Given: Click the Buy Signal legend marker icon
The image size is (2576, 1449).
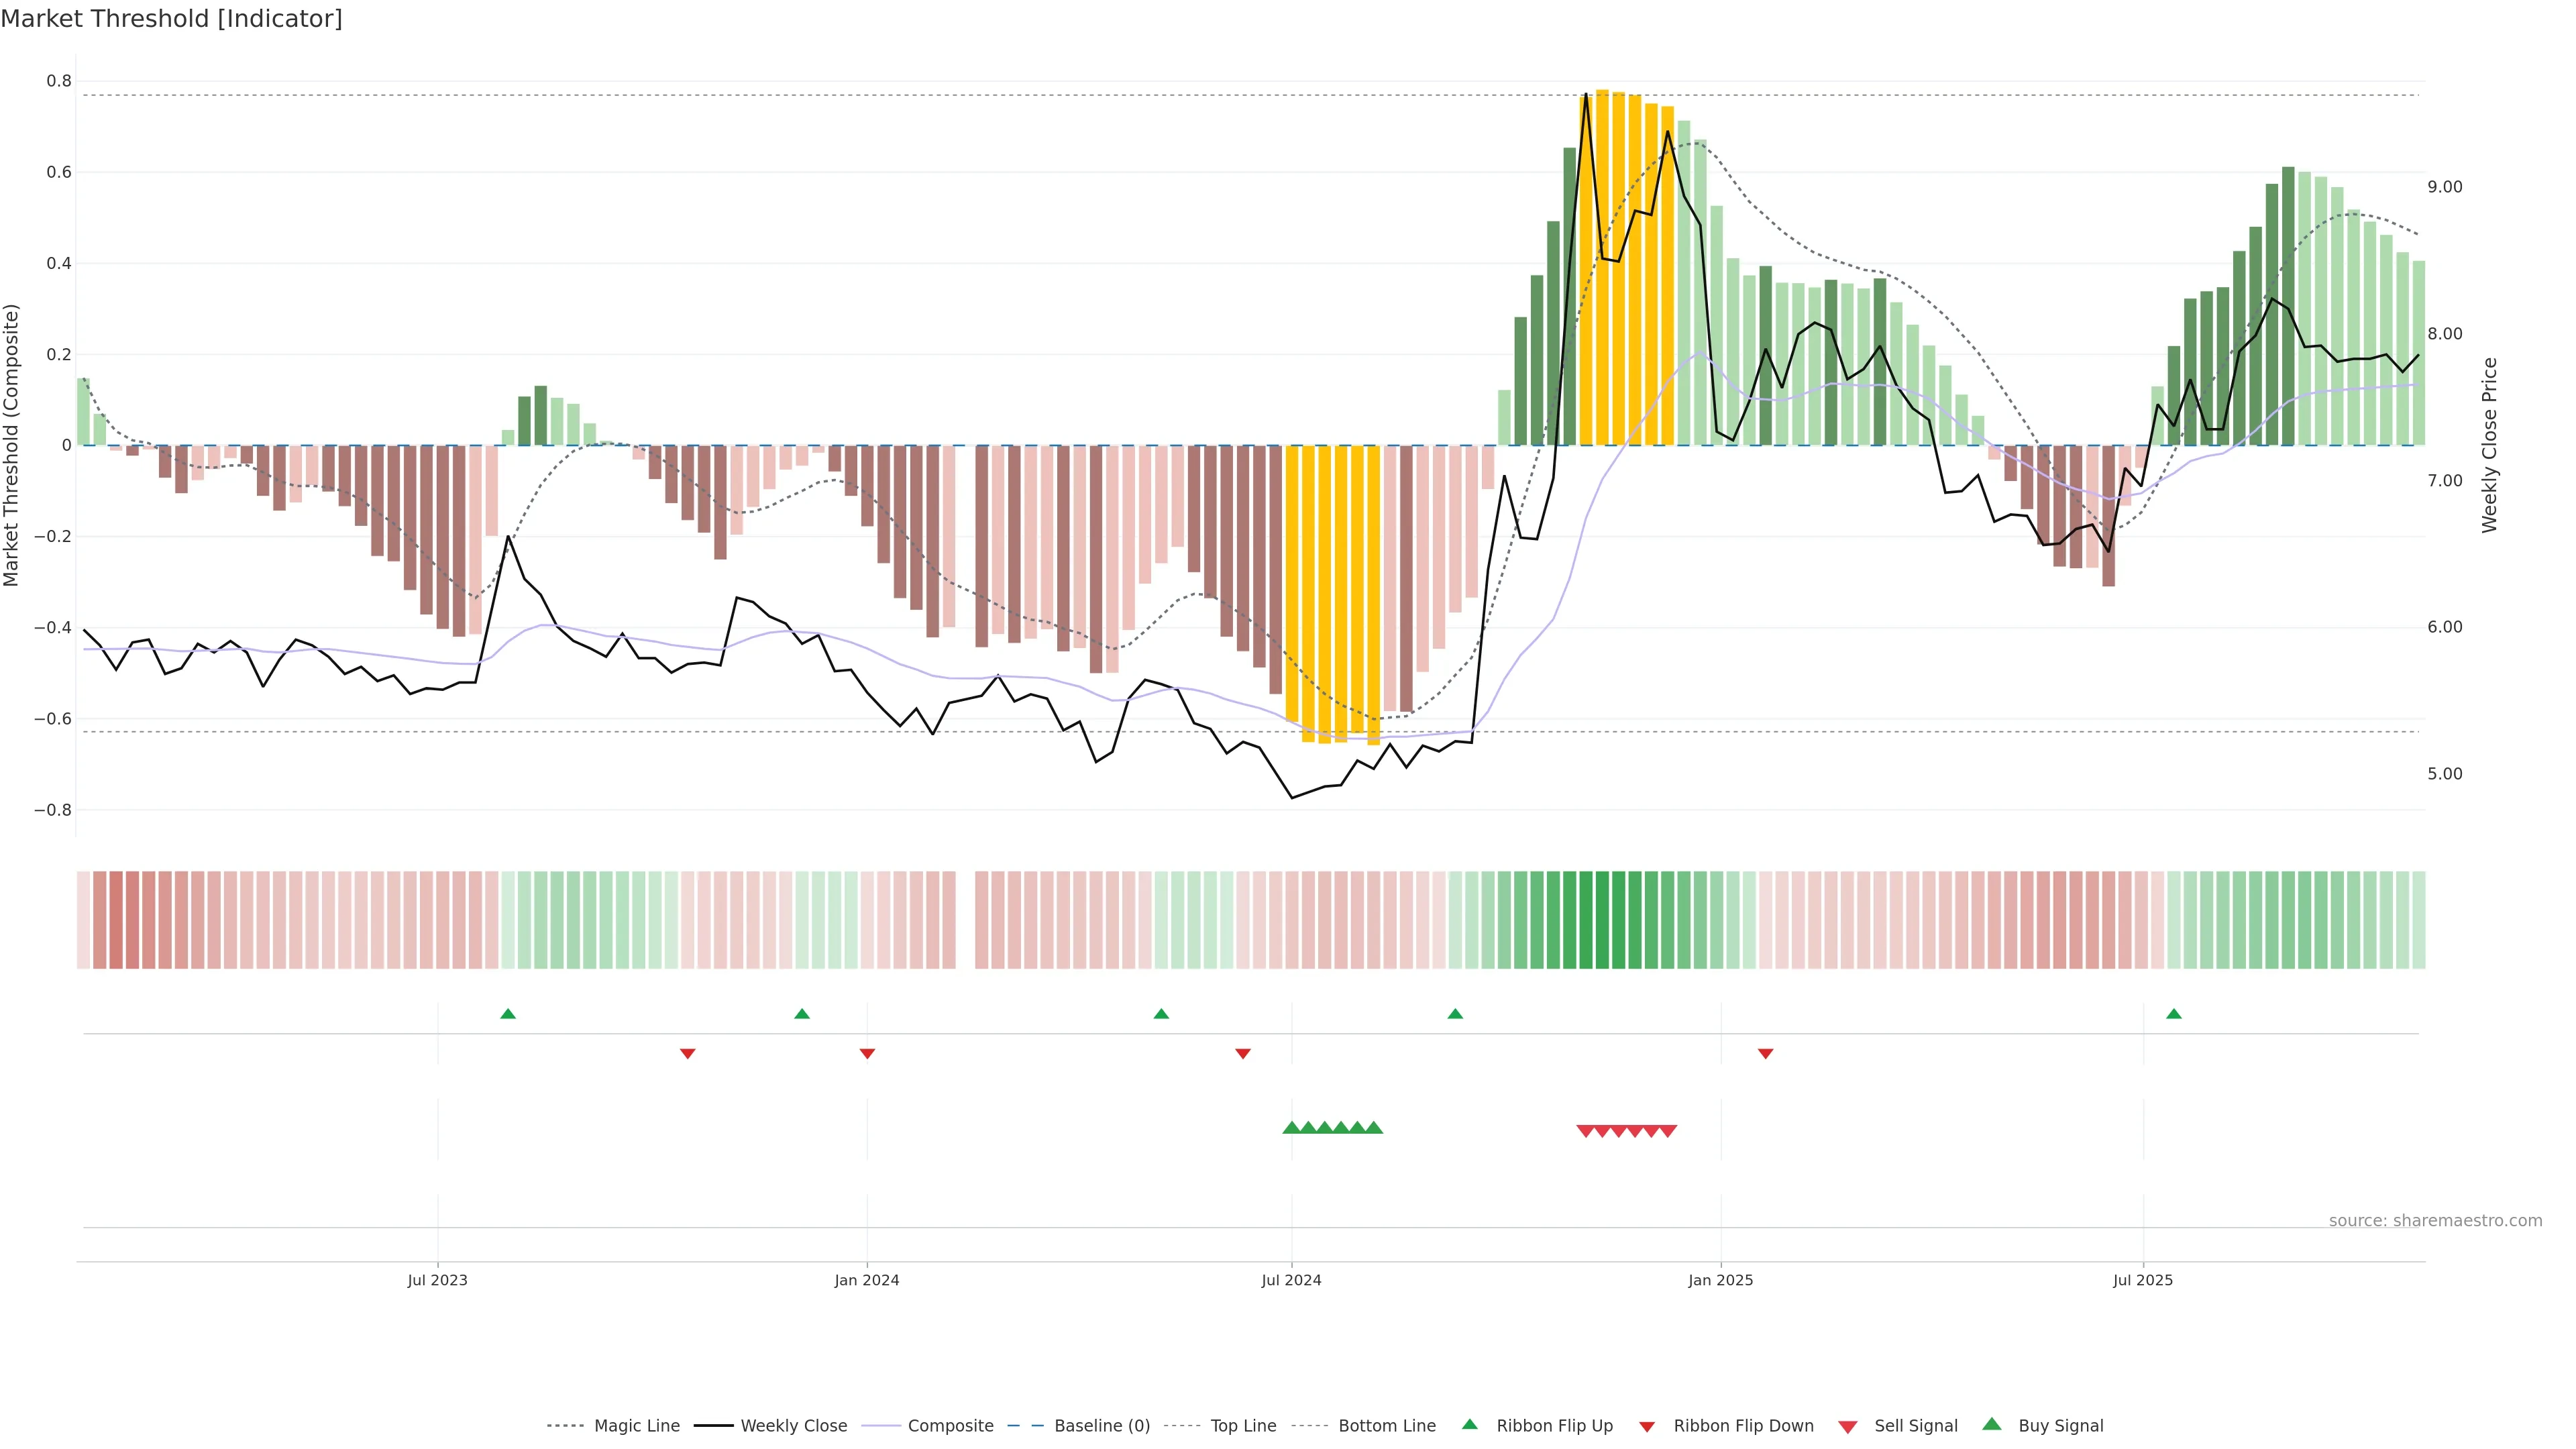Looking at the screenshot, I should click(1992, 1424).
